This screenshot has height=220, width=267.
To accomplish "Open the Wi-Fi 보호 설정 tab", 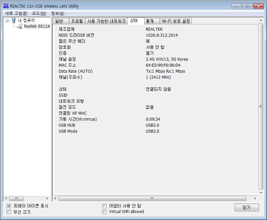I will tap(176, 21).
